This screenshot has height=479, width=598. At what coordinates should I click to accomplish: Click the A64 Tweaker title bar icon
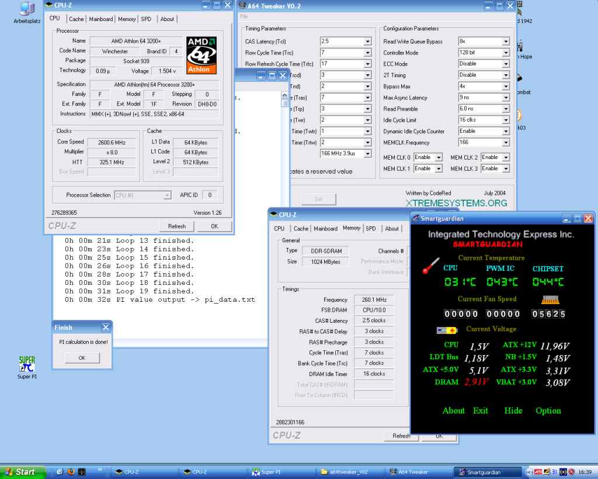242,5
